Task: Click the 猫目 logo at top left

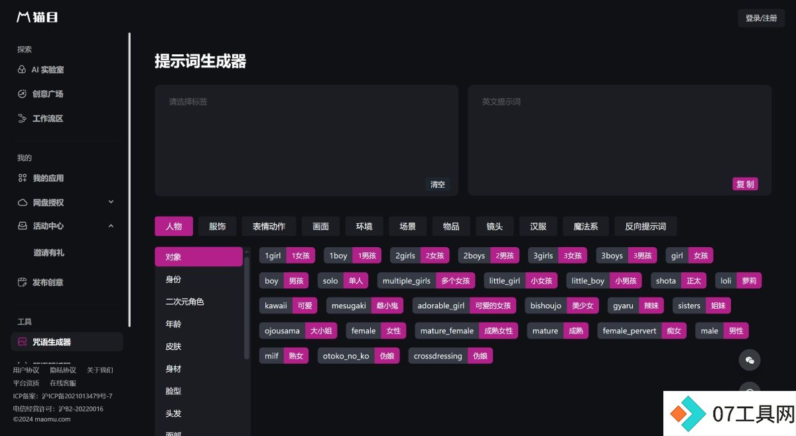Action: pyautogui.click(x=37, y=17)
